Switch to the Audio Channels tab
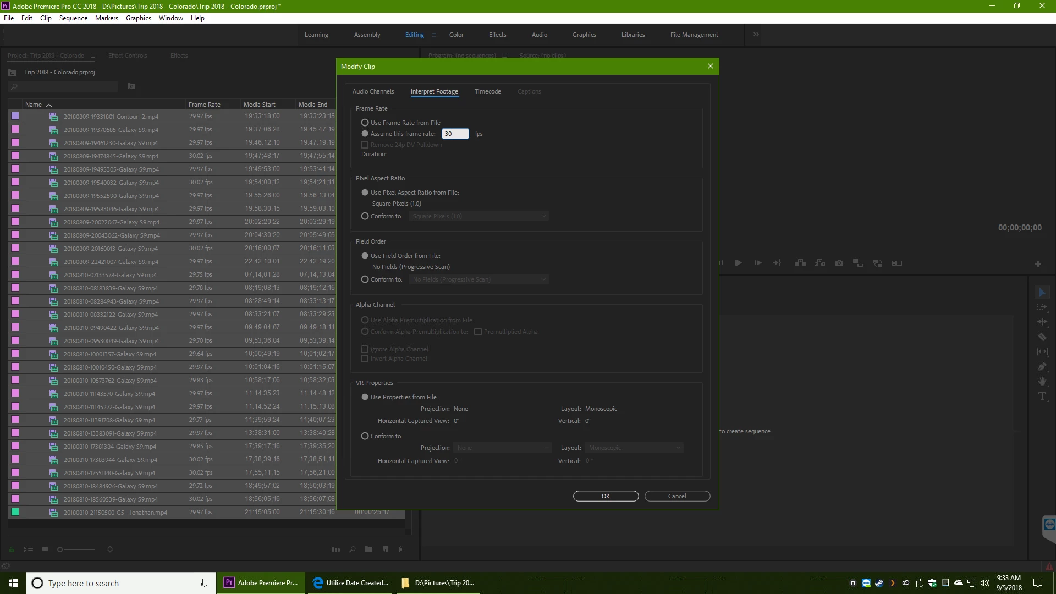This screenshot has width=1056, height=594. pyautogui.click(x=373, y=91)
